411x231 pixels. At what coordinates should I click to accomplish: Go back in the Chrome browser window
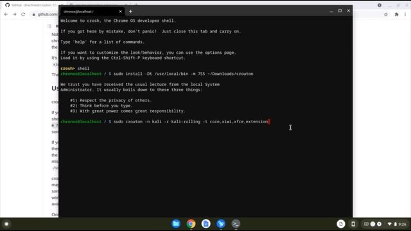(6, 14)
